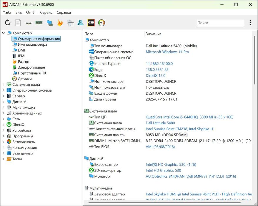Expand the Устройства tree node

pyautogui.click(x=3, y=130)
